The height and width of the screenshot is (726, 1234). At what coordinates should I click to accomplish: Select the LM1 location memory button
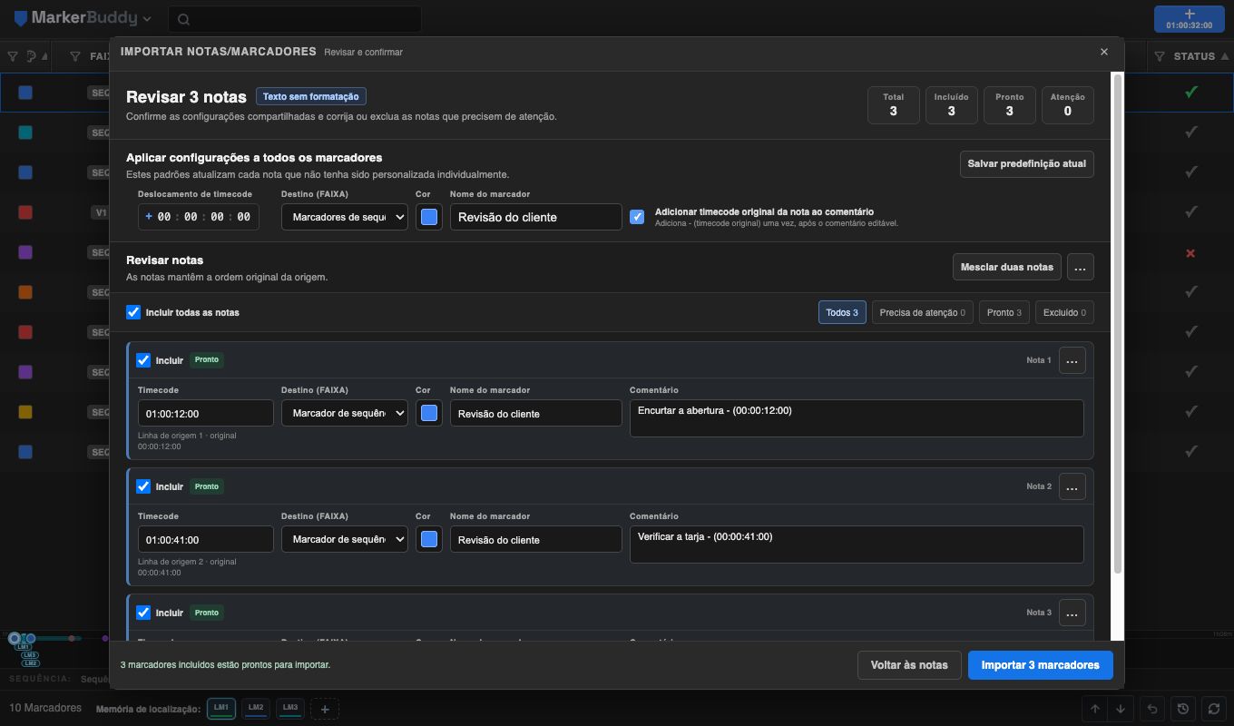coord(221,708)
